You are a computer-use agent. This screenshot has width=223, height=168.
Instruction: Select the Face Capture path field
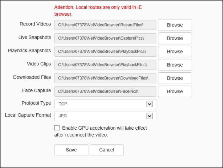tap(105, 92)
